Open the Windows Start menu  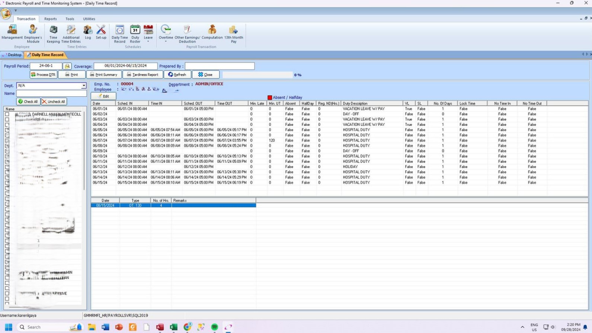coord(9,327)
